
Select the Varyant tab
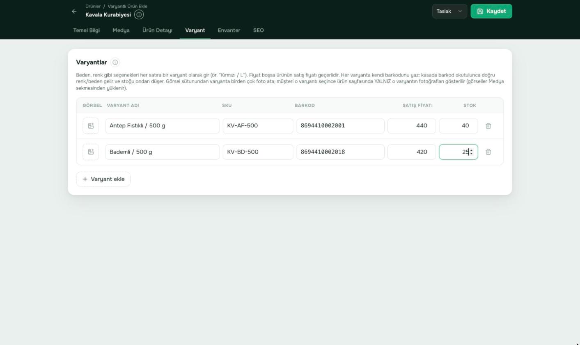[x=195, y=30]
